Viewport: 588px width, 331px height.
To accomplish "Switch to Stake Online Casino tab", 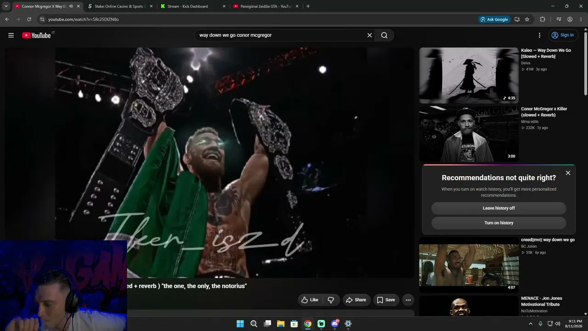I will [x=119, y=6].
